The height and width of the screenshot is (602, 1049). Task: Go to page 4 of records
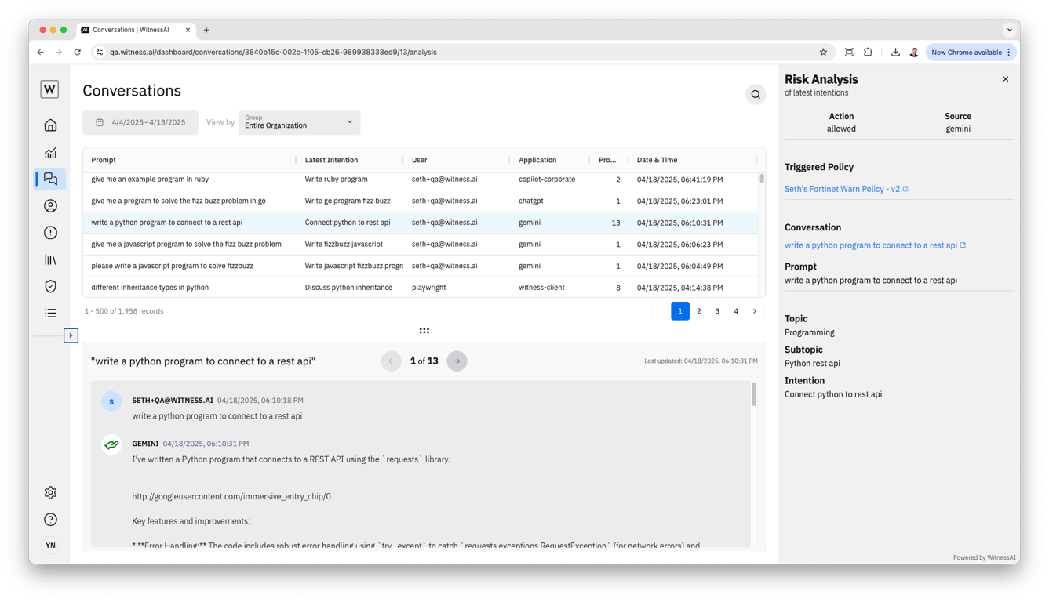tap(736, 311)
